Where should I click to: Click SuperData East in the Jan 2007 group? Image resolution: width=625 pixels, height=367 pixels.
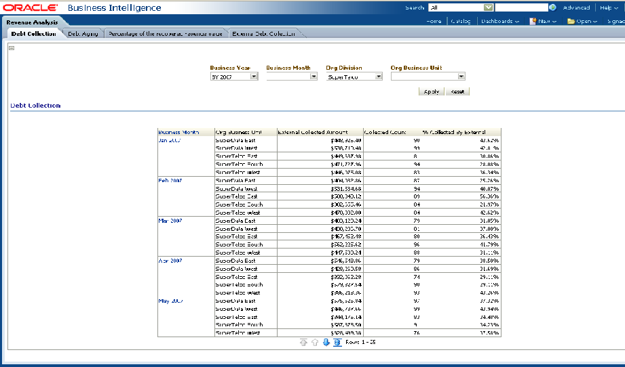point(235,140)
